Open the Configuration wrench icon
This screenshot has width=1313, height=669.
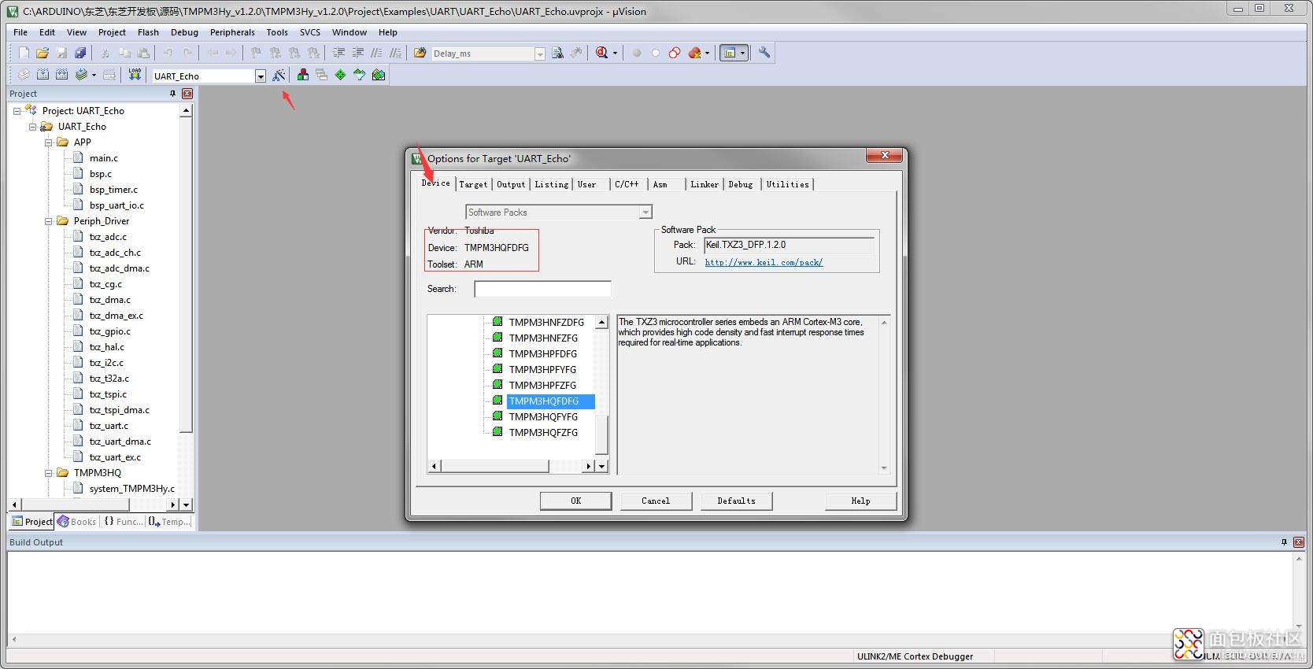coord(764,53)
